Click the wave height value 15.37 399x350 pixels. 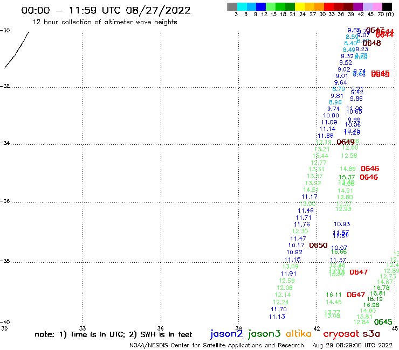347,177
